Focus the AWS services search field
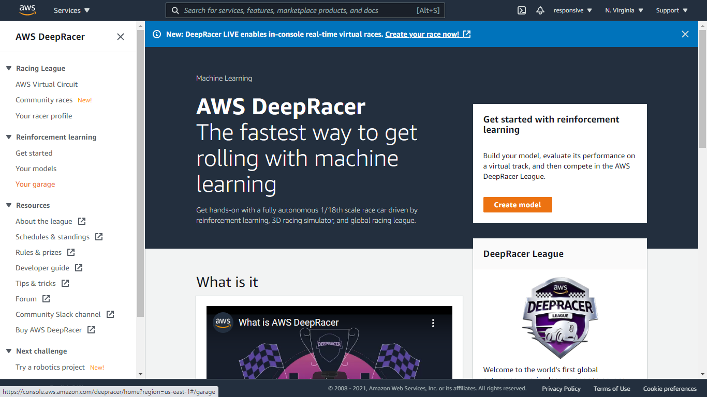The width and height of the screenshot is (707, 397). click(x=305, y=10)
